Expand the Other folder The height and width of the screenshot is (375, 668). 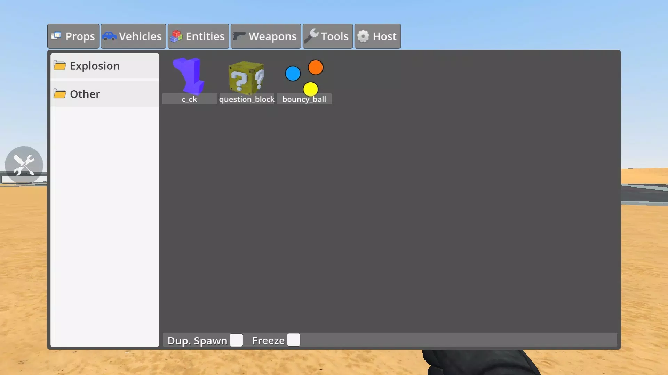click(85, 94)
